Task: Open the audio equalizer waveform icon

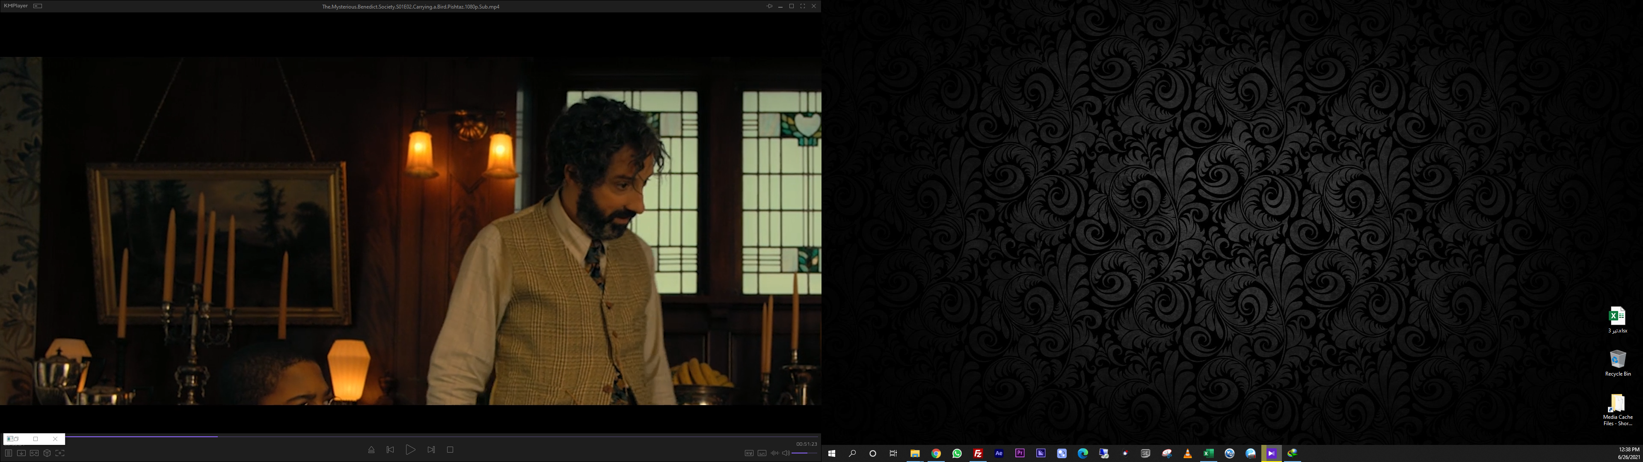Action: pos(774,453)
